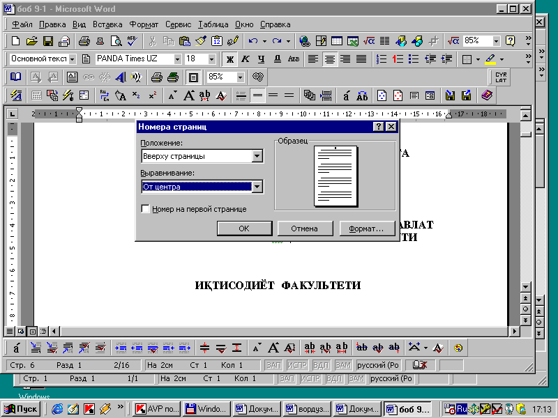Open the Columns layout icon
The height and width of the screenshot is (418, 558).
[x=384, y=41]
